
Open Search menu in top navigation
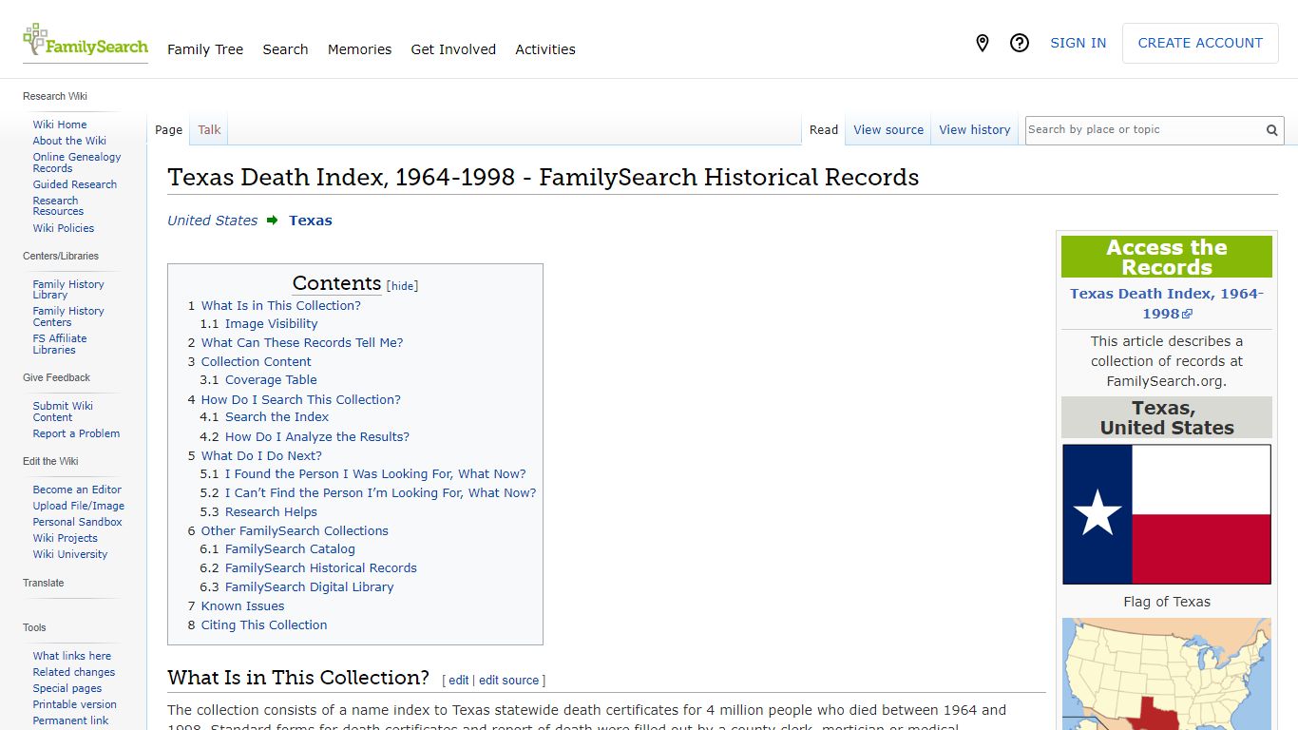[x=285, y=49]
